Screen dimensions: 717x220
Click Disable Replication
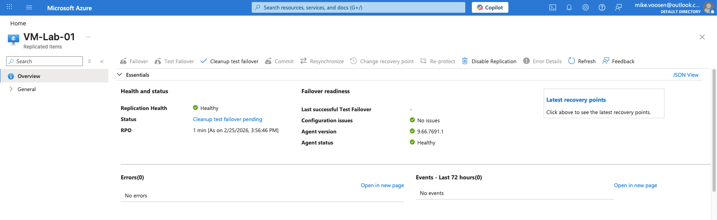[x=489, y=61]
